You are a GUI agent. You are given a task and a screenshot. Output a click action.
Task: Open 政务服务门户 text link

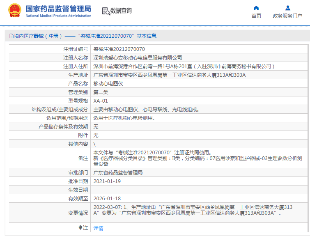[287, 16]
